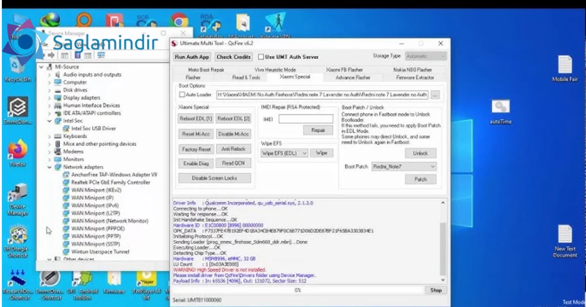Open the ResearchDownload shortcut on the desktop
Screen dimensions: 586x307
[18, 284]
